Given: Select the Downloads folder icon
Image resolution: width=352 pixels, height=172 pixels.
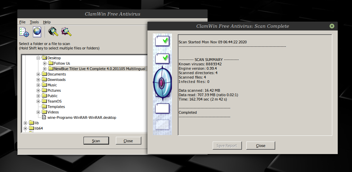Looking at the screenshot, I should point(44,80).
